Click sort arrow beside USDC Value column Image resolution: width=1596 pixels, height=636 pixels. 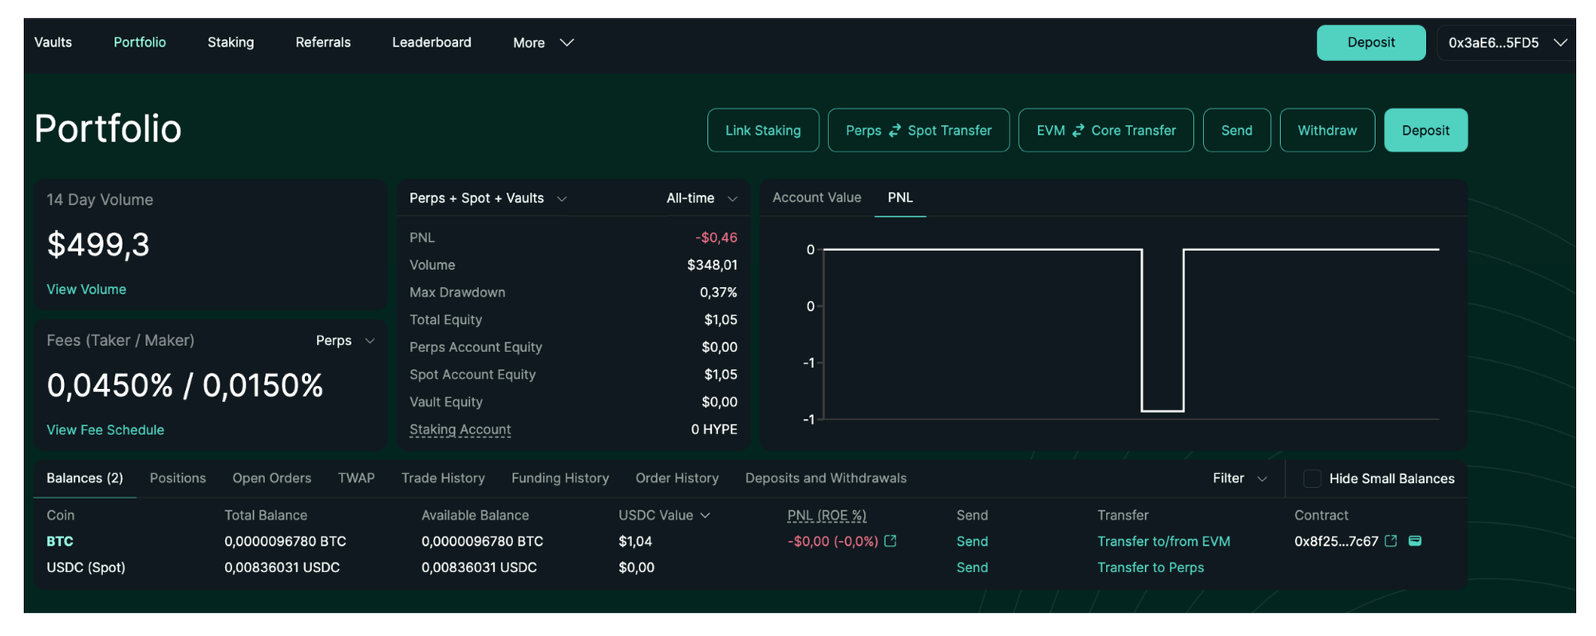[705, 516]
